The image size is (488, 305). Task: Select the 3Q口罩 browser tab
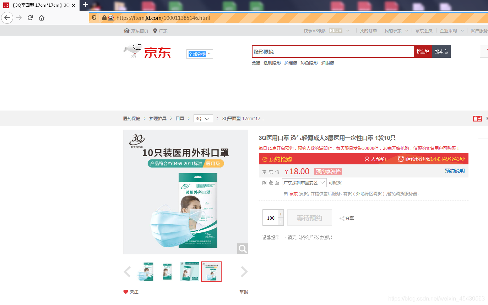click(x=39, y=5)
